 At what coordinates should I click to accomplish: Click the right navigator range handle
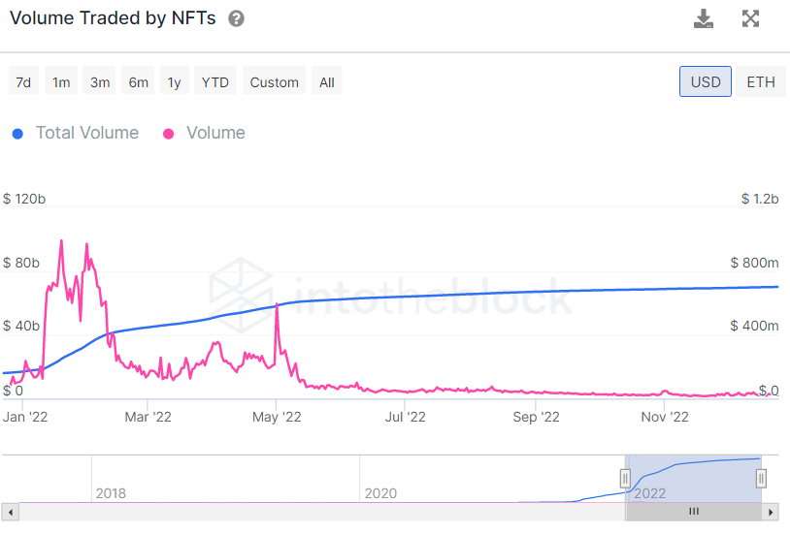(x=762, y=478)
